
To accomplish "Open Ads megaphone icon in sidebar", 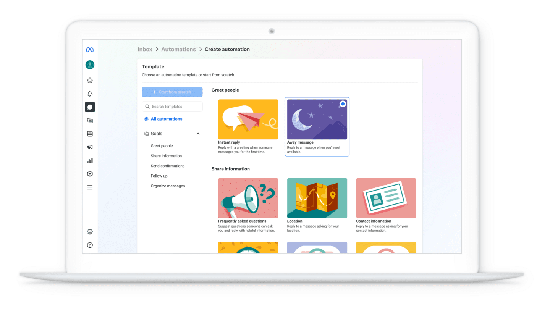I will (90, 147).
